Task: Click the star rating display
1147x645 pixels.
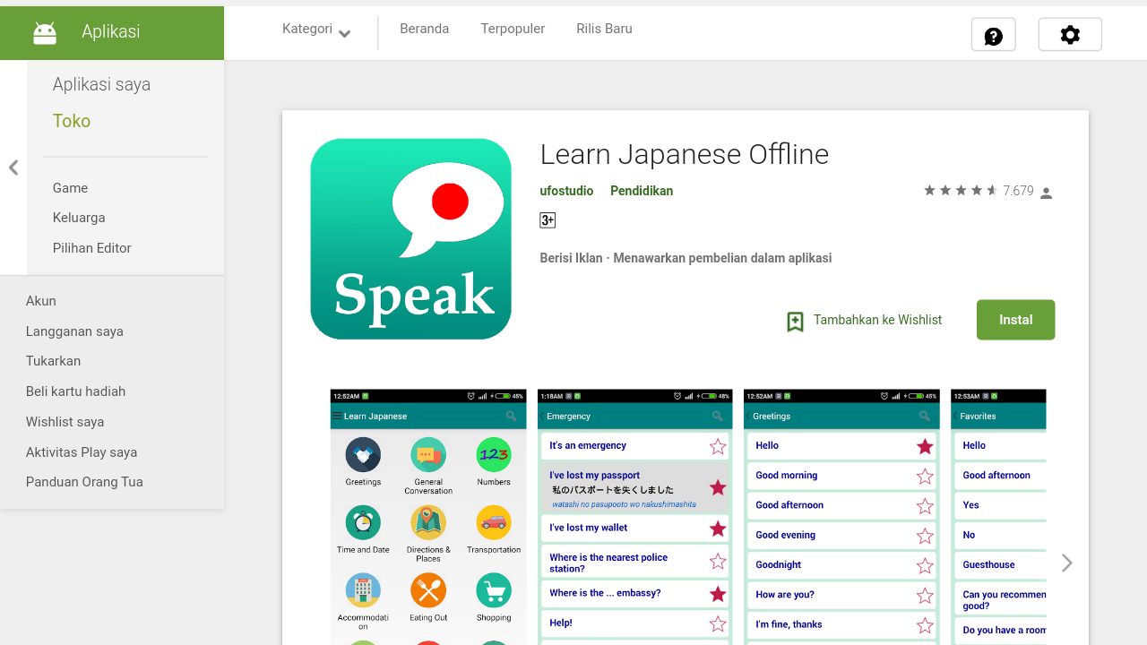Action: pyautogui.click(x=961, y=191)
